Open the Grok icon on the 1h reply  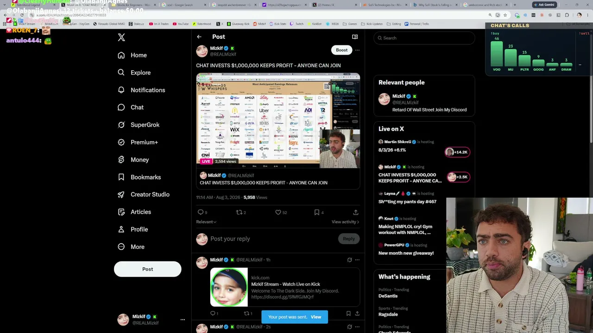click(x=349, y=260)
